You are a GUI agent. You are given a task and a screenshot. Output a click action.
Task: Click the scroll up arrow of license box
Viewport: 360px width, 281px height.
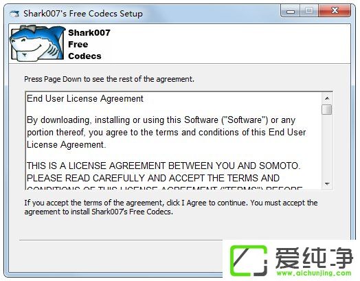pos(327,98)
